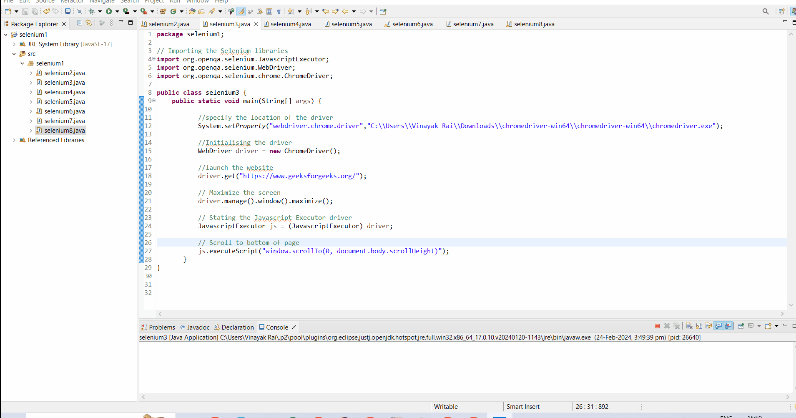The height and width of the screenshot is (418, 796).
Task: Terminate the running process red square
Action: [657, 326]
